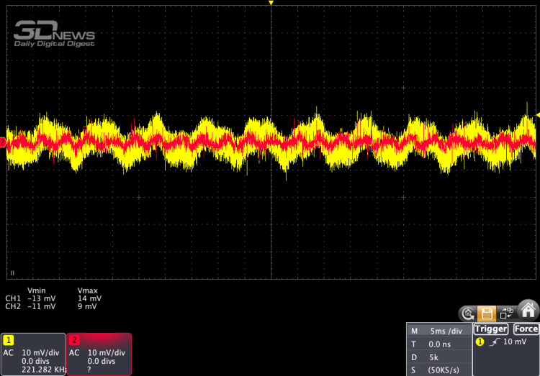Click the orange floppy disk save icon

pyautogui.click(x=488, y=313)
